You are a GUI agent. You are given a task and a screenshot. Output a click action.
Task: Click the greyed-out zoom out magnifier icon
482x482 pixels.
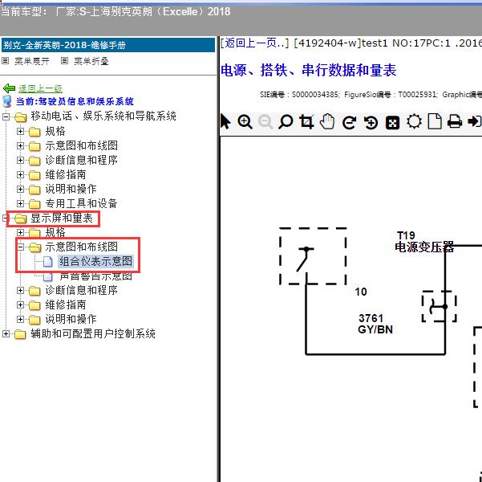[265, 122]
